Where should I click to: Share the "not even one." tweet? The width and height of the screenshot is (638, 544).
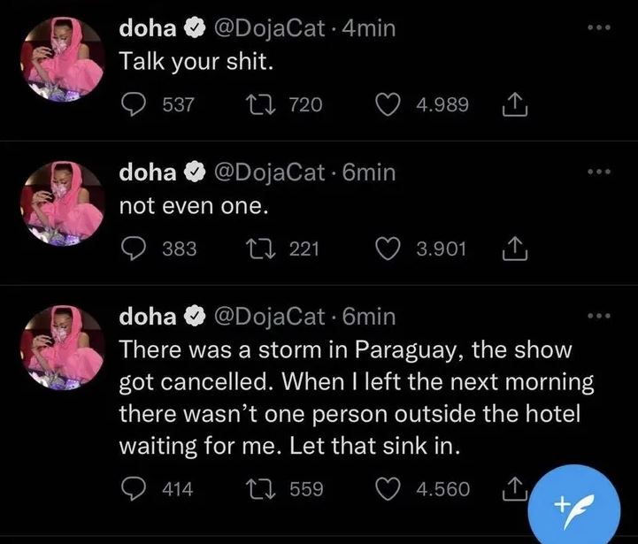(x=514, y=249)
